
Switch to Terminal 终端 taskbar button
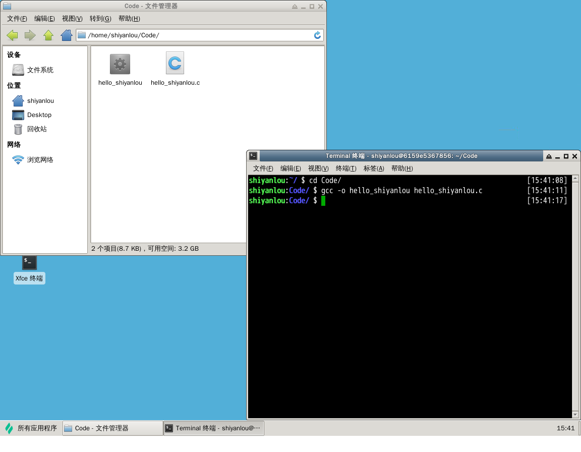tap(213, 428)
